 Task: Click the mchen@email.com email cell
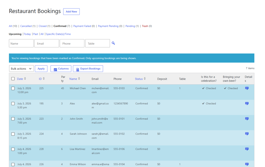[x=100, y=90]
